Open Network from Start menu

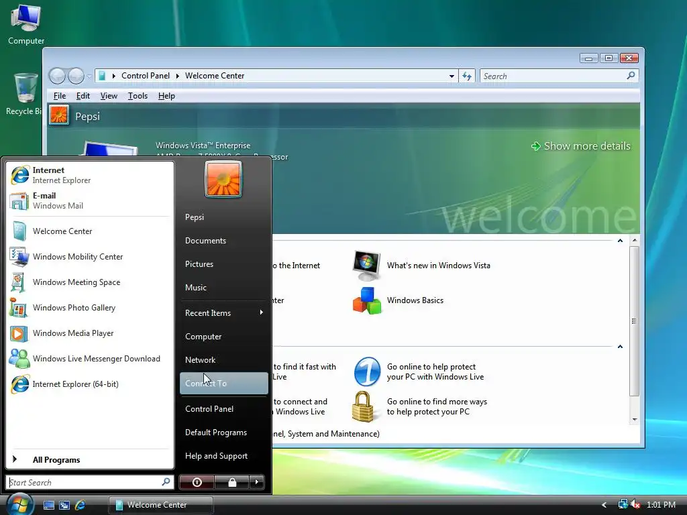coord(224,360)
